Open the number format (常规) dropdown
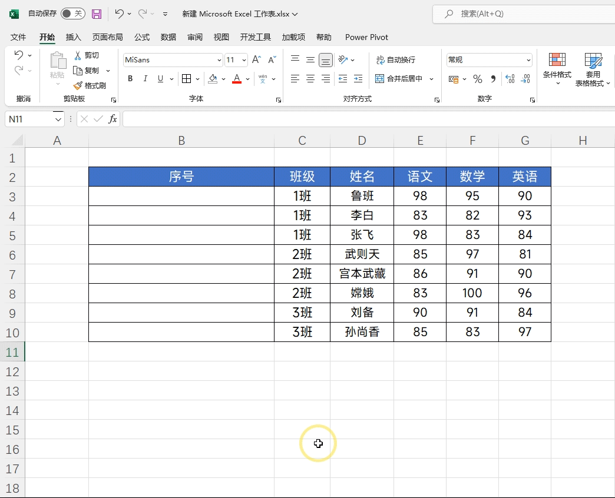Screen dimensions: 615x498 [528, 60]
